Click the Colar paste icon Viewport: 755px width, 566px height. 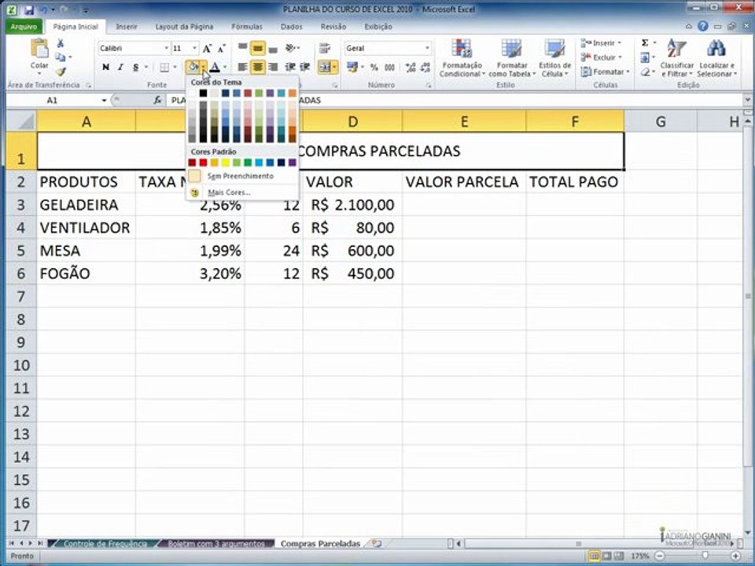point(39,49)
